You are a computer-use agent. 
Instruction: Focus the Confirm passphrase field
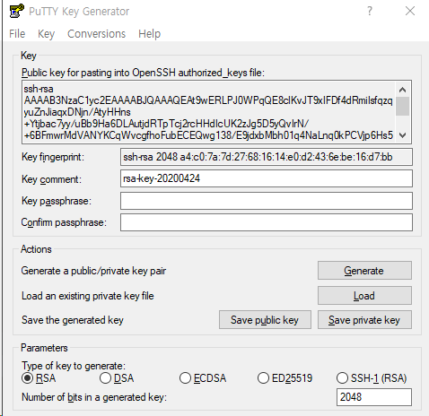[x=267, y=222]
